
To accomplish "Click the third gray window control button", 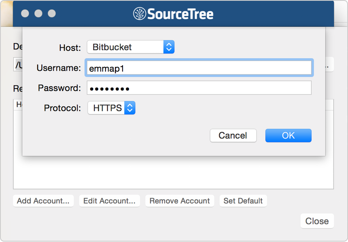I will tap(52, 13).
